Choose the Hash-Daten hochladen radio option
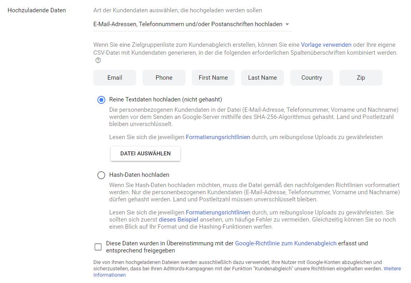The height and width of the screenshot is (283, 411). click(101, 175)
